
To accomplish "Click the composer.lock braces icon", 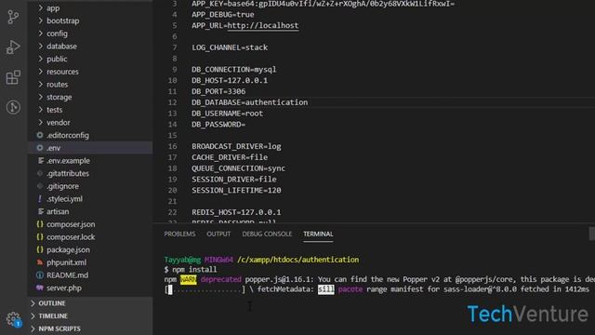I will click(40, 236).
